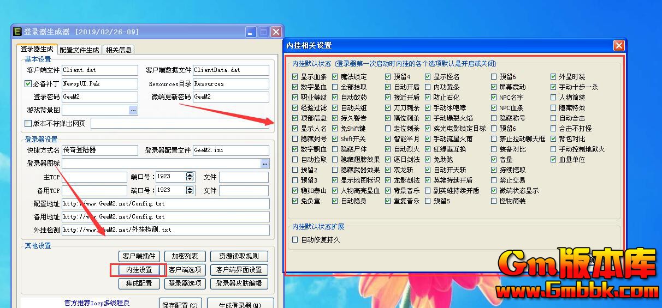Click the 客户端数据文件 input field

pos(231,70)
